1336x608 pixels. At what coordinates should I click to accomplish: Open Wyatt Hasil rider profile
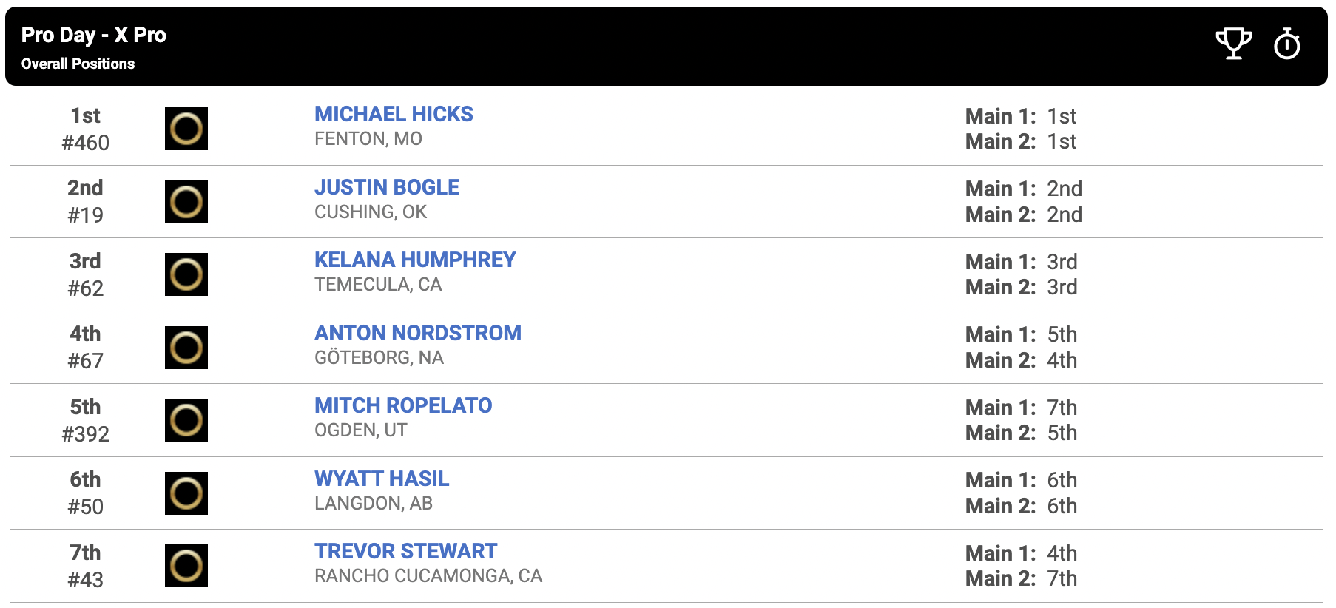click(382, 479)
